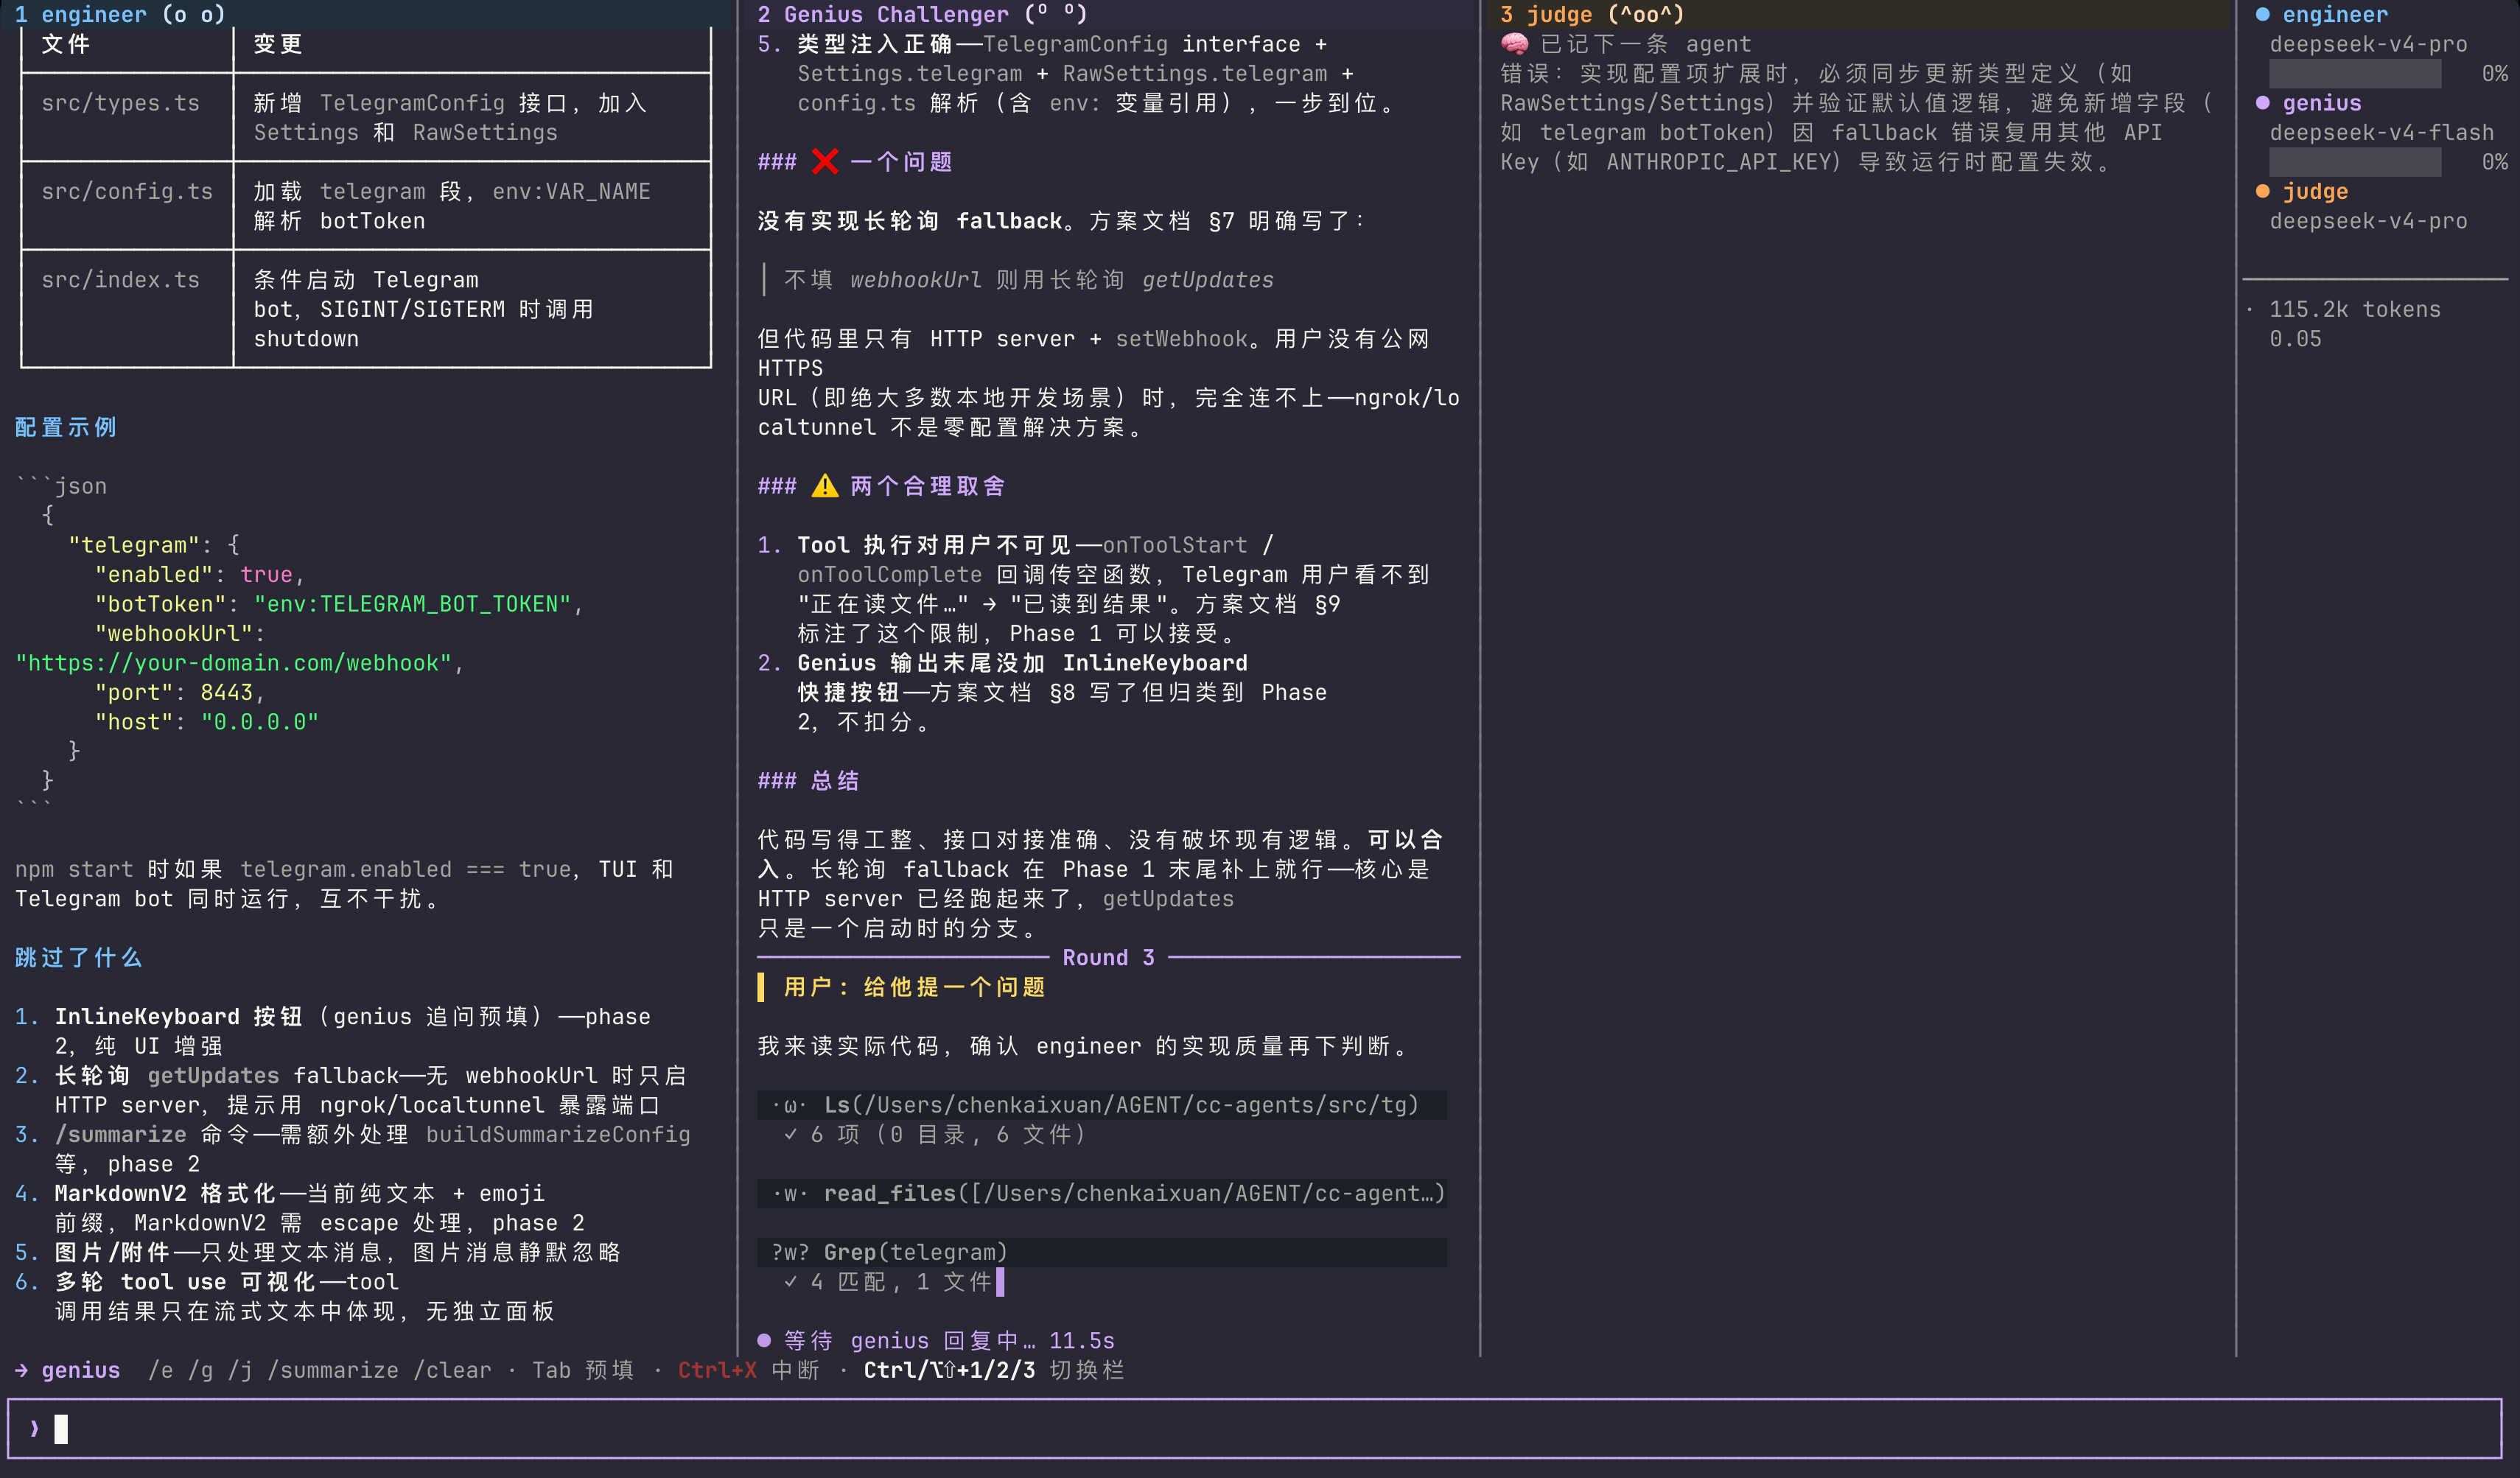Click the port value 8443
This screenshot has width=2520, height=1478.
pyautogui.click(x=227, y=692)
